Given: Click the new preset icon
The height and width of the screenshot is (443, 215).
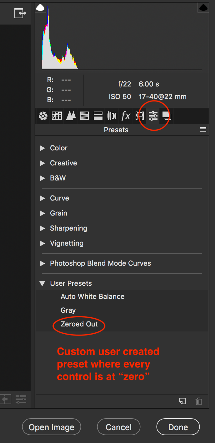Looking at the screenshot, I should pyautogui.click(x=182, y=401).
